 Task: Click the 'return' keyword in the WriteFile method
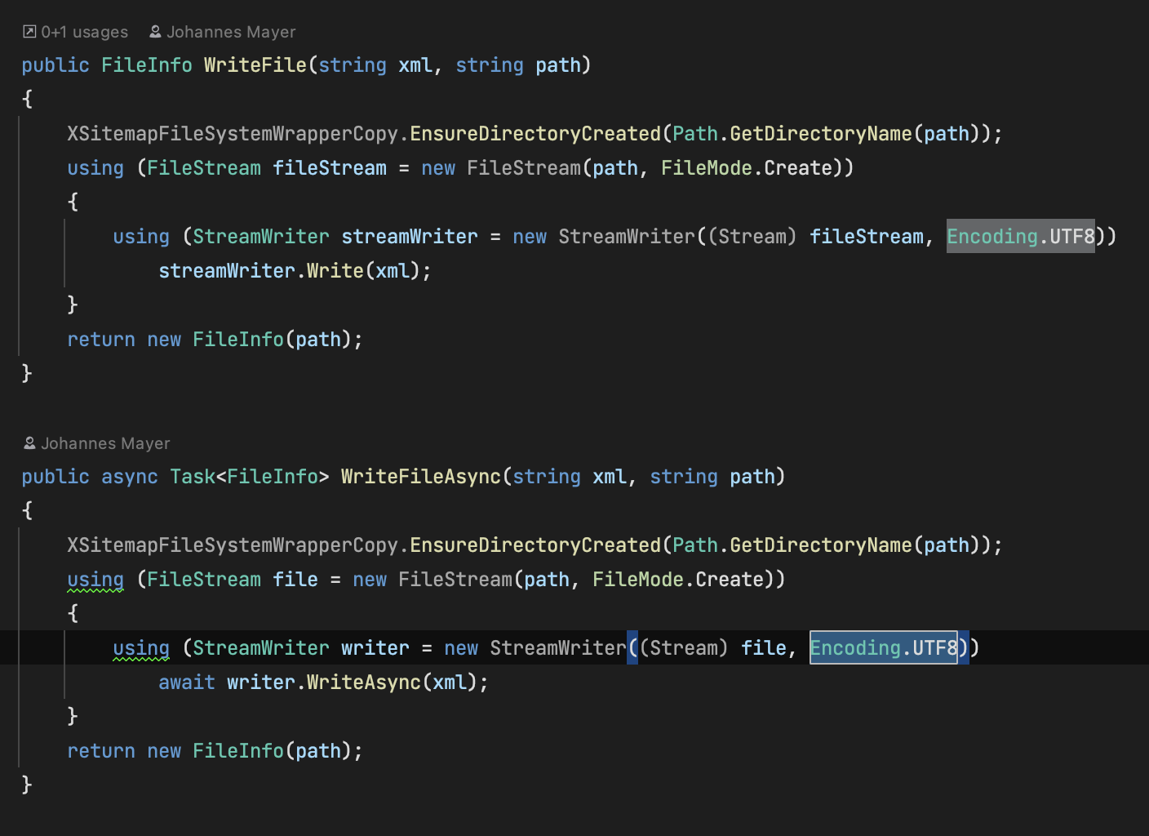[101, 340]
